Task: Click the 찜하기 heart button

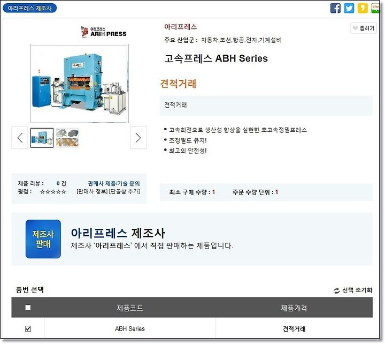Action: [364, 28]
